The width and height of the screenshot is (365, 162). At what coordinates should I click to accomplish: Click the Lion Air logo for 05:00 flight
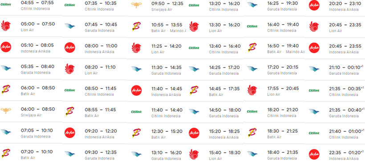tap(6, 26)
